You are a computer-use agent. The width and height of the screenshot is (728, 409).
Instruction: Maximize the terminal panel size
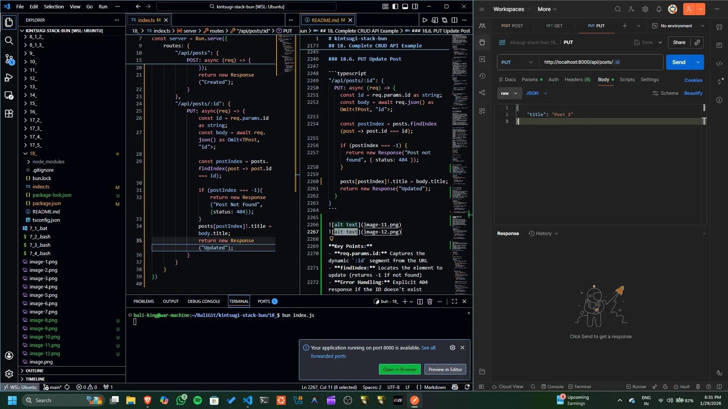coord(454,301)
